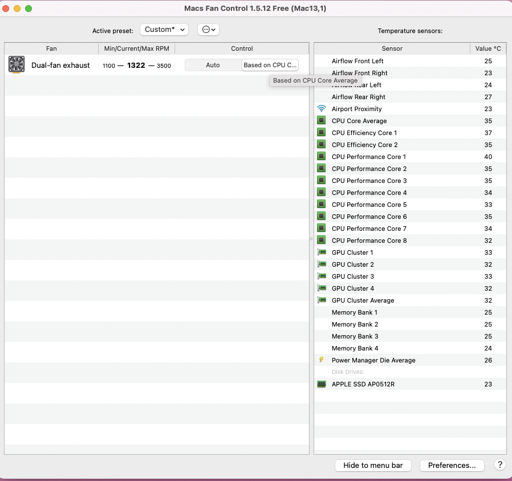The image size is (512, 481).
Task: Click the GPU Cluster 3 card icon
Action: click(322, 276)
